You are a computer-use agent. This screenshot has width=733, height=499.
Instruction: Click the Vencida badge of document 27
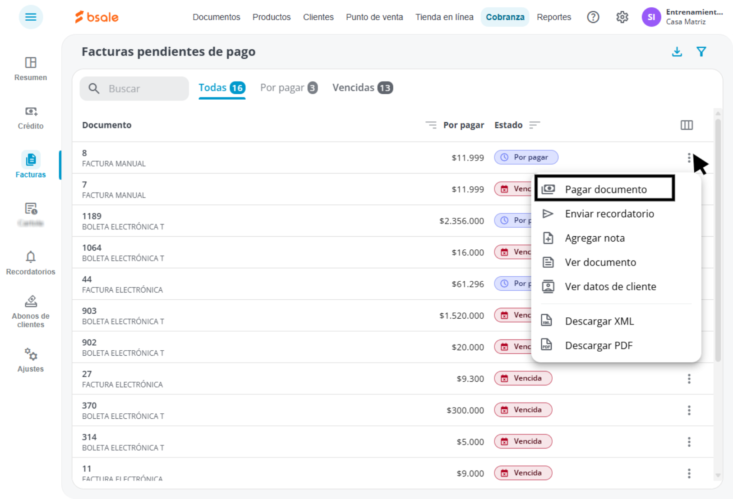[523, 378]
